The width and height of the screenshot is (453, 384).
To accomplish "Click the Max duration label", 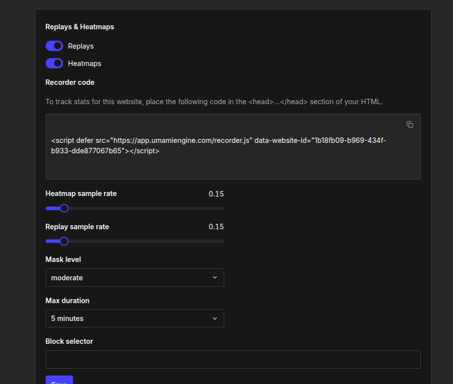I will click(x=67, y=301).
